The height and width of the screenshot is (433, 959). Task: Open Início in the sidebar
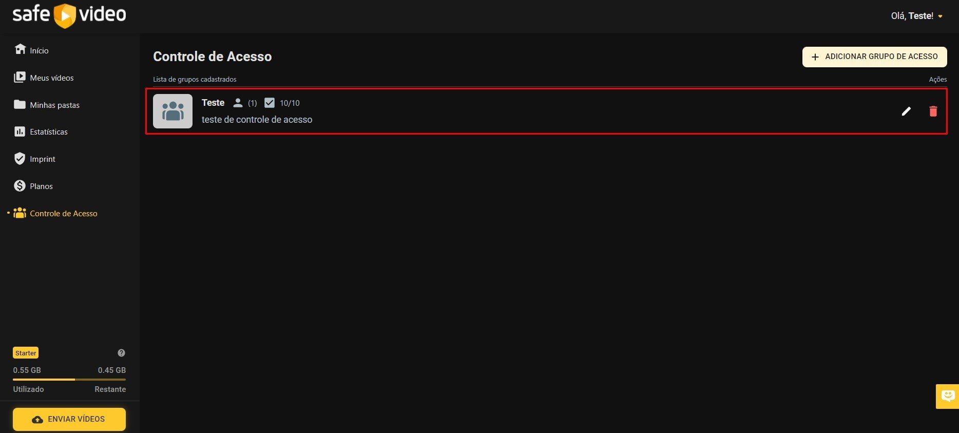[39, 50]
